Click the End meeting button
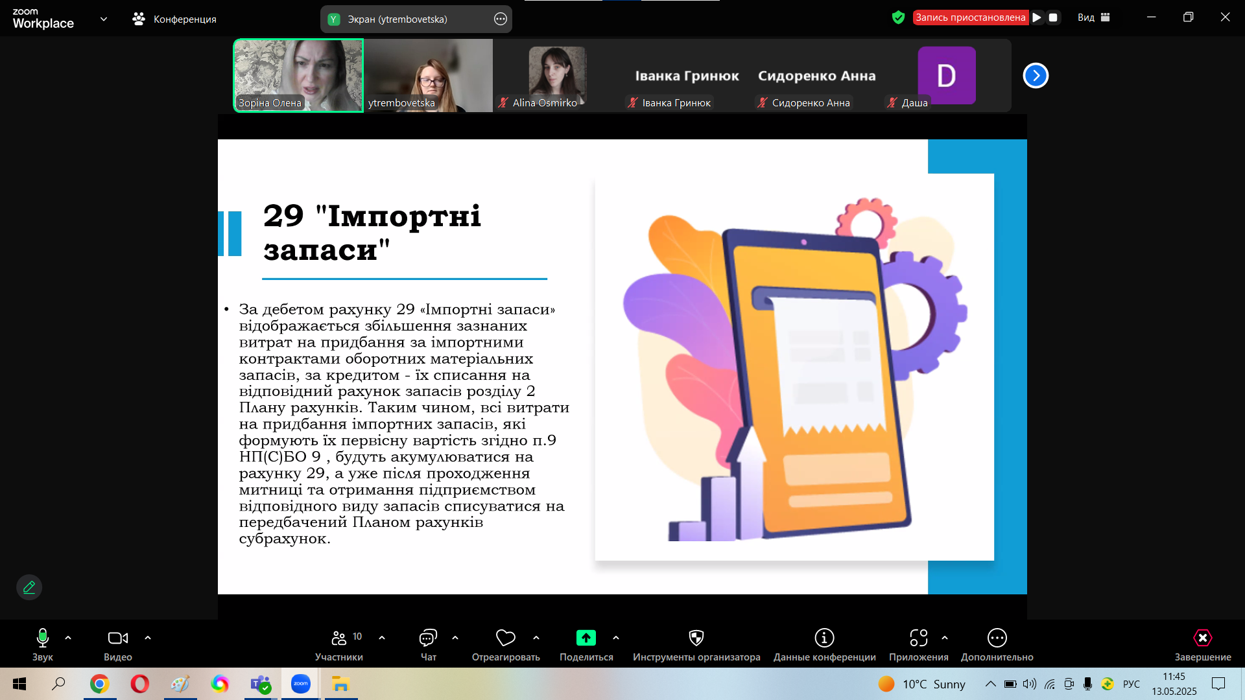The height and width of the screenshot is (700, 1245). tap(1202, 638)
